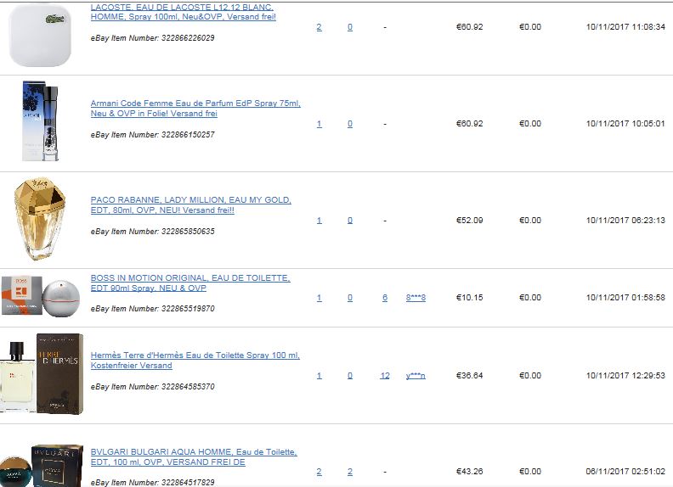Click the second number 2 in Bvlgari row

click(x=350, y=472)
